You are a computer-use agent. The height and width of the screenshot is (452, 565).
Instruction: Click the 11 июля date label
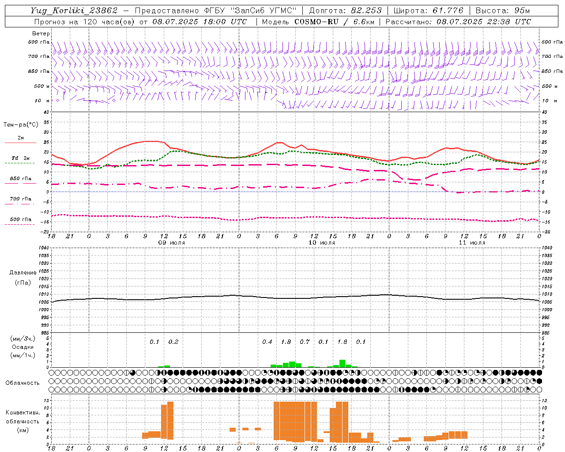[x=472, y=243]
